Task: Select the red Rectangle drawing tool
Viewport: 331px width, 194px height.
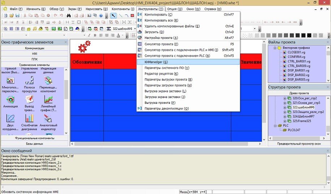Action: click(x=132, y=16)
